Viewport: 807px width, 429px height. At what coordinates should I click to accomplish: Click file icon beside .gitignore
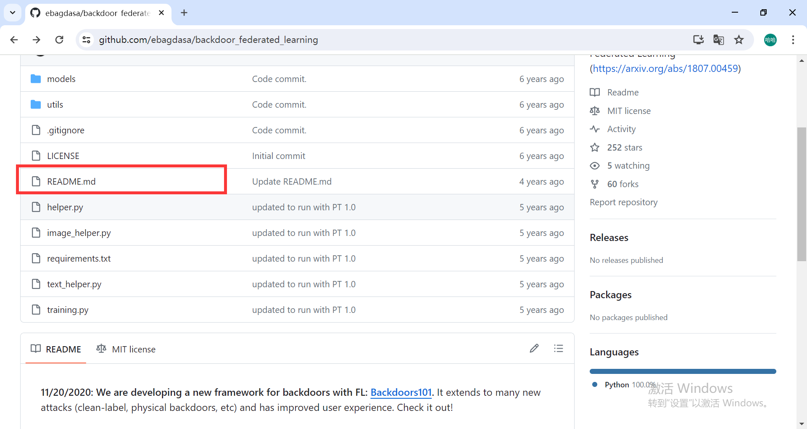(36, 130)
